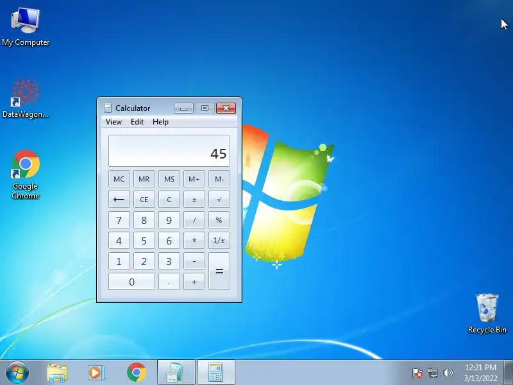Open the Action Center flag tray icon

coord(417,373)
